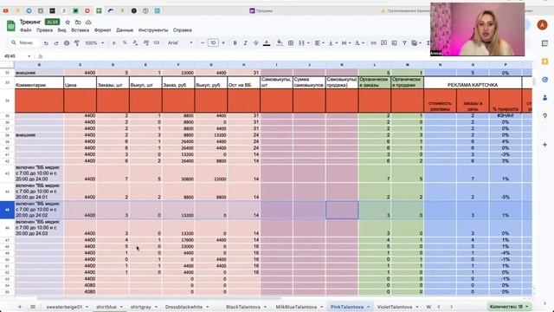
Task: Click the borders icon
Action: [x=291, y=42]
